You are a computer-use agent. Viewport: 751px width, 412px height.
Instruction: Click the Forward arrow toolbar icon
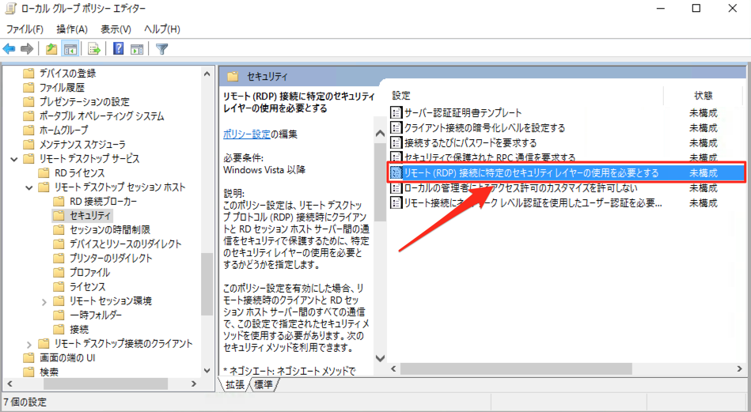(27, 49)
